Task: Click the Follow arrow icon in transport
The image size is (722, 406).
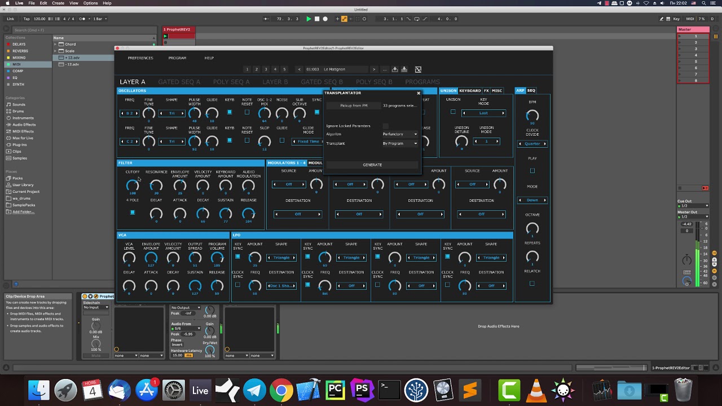Action: pyautogui.click(x=266, y=19)
